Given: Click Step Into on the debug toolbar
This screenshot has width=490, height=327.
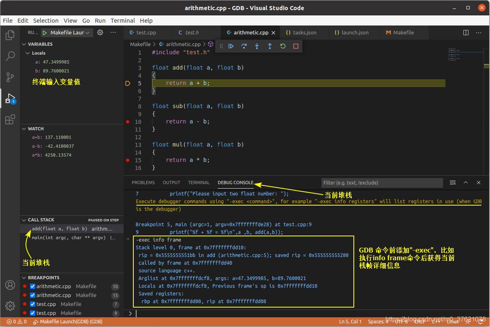Looking at the screenshot, I should point(257,46).
